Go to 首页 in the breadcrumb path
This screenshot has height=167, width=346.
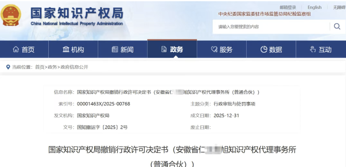point(40,67)
